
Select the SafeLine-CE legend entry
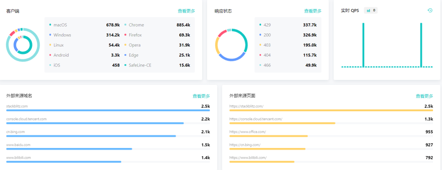(x=157, y=65)
